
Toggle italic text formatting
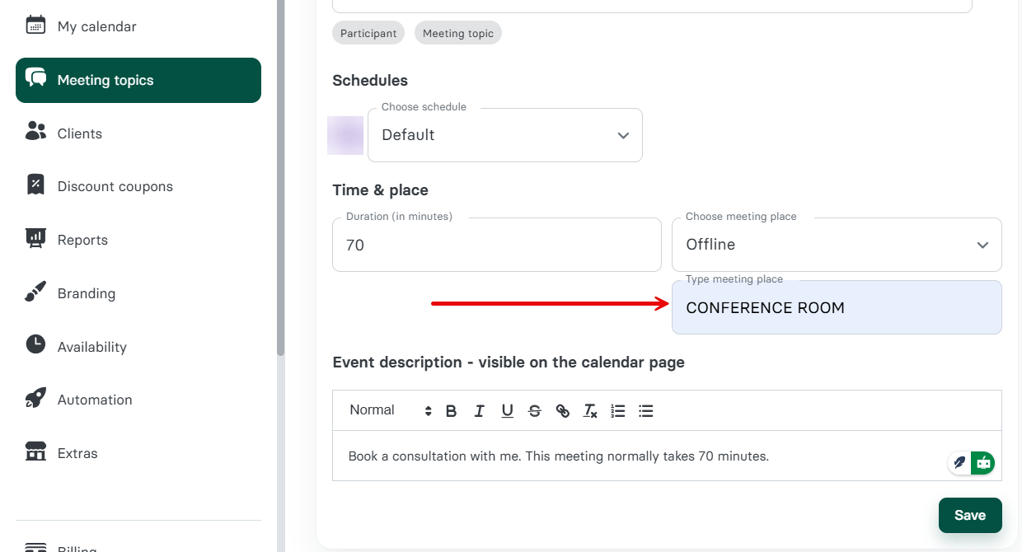(x=479, y=411)
